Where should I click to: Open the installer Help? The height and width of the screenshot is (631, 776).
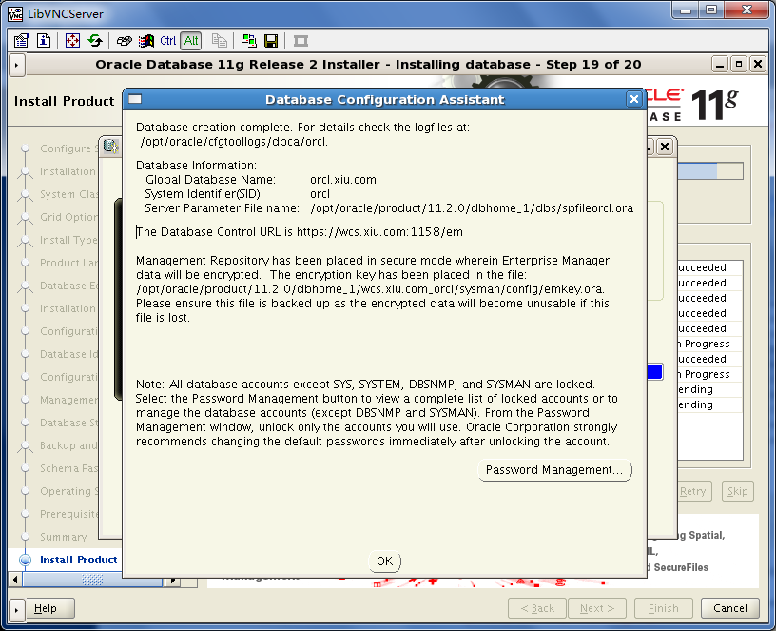[x=50, y=609]
